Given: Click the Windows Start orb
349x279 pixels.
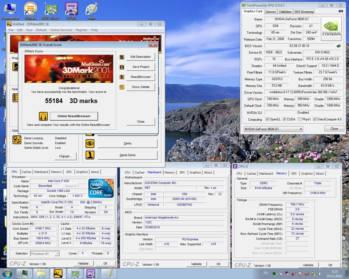Looking at the screenshot, I should tap(8, 273).
